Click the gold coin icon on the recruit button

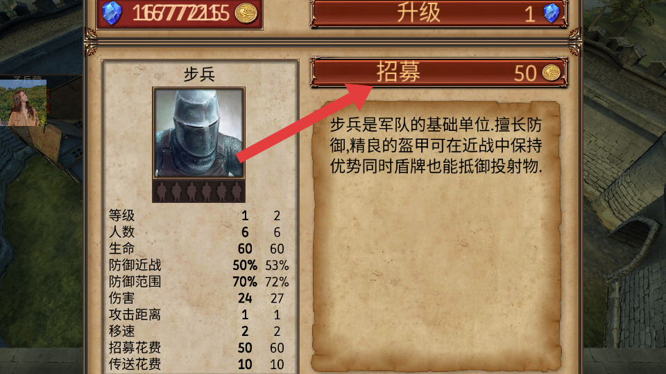point(552,73)
